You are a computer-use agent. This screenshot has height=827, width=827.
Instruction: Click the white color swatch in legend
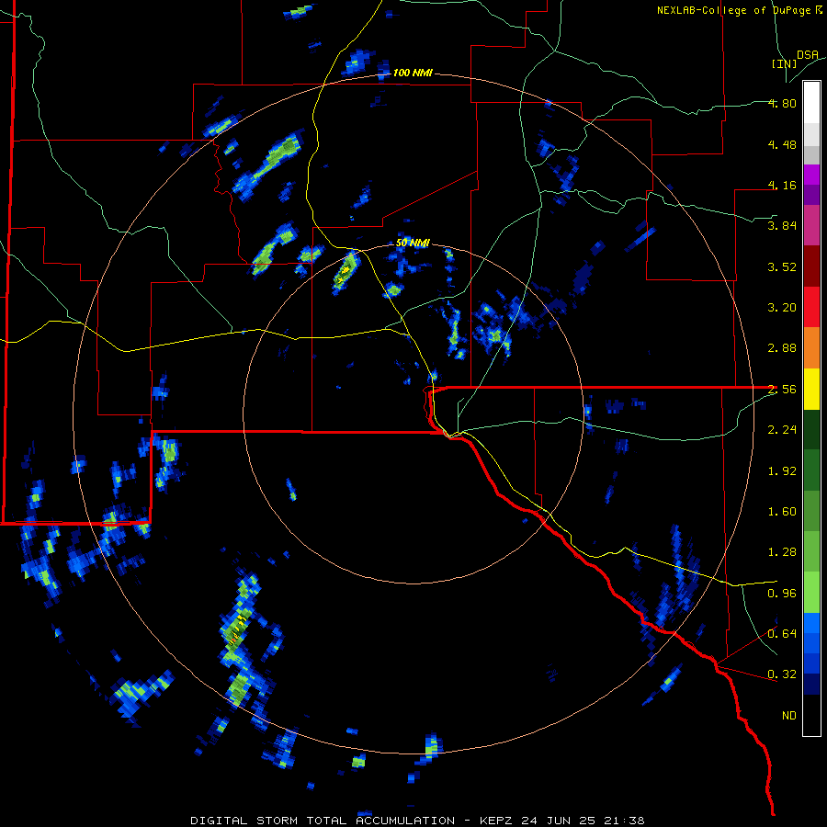[x=811, y=103]
